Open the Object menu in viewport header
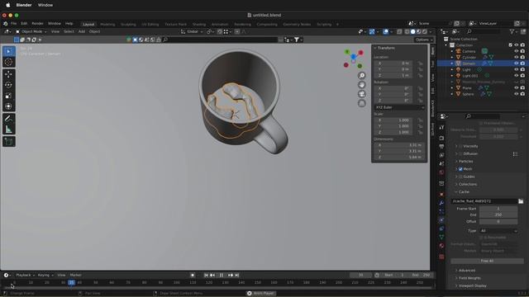 tap(94, 31)
